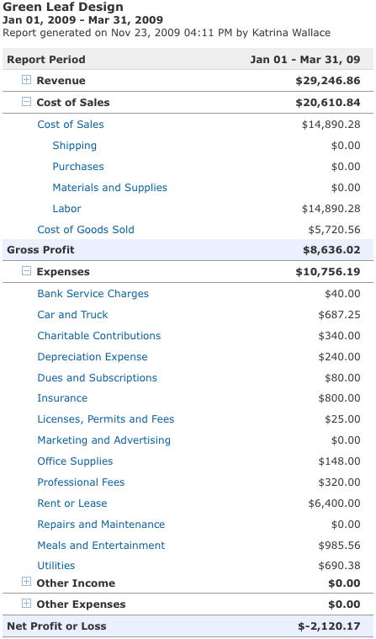Open the Purchases account link
Image resolution: width=376 pixels, height=639 pixels.
78,166
